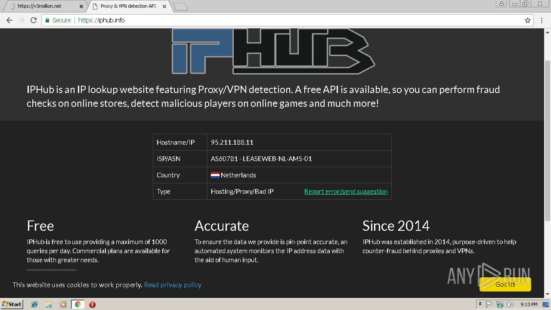
Task: Select the AS60781 - LEASEWEB-NL-AMS-01 value
Action: [261, 159]
